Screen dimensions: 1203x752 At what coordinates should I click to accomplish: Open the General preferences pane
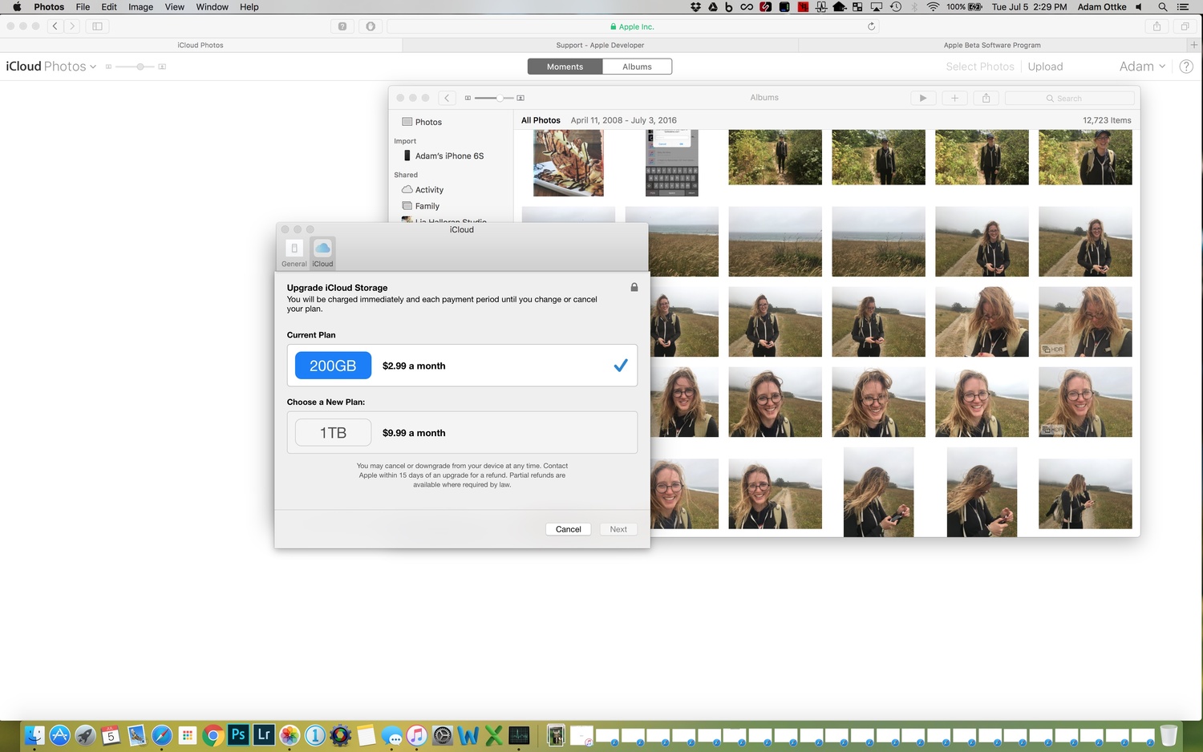coord(294,253)
